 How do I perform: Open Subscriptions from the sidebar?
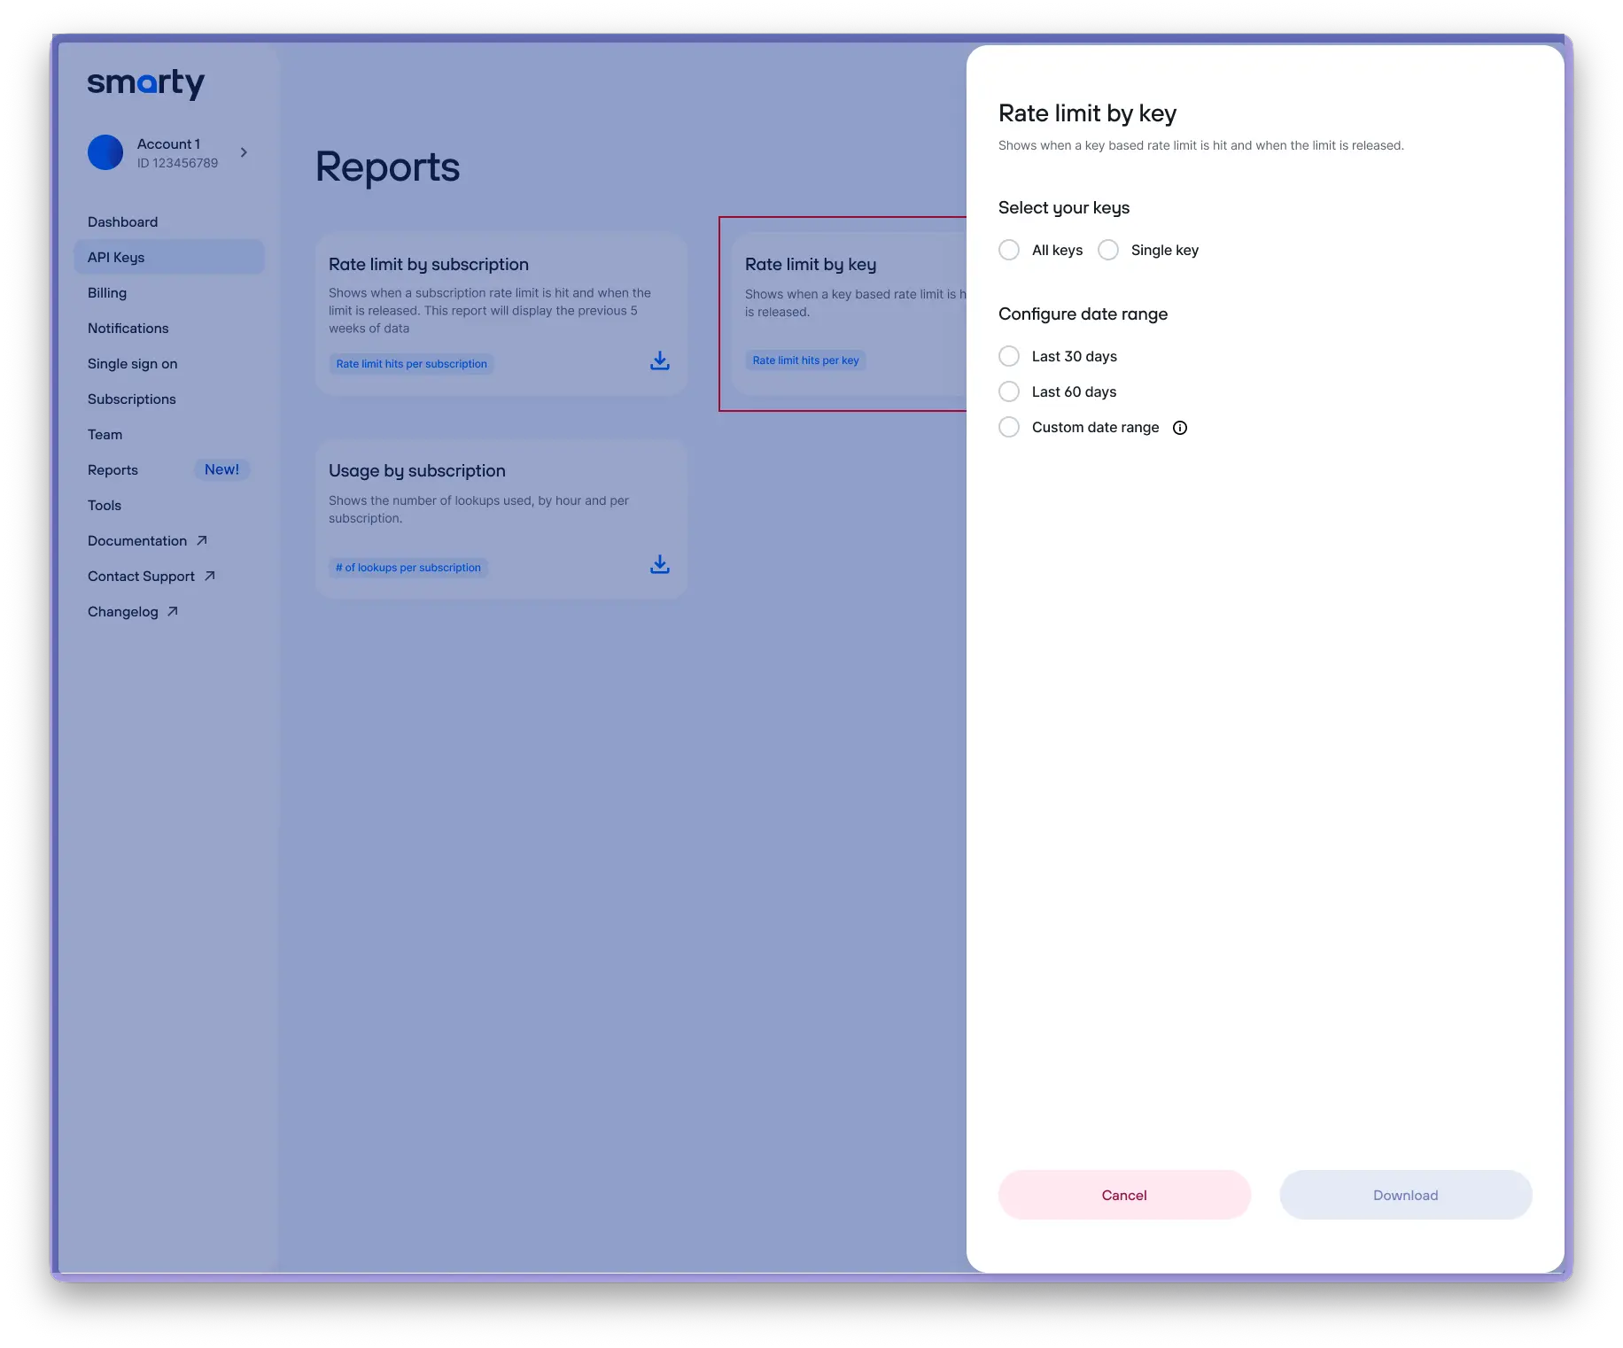click(x=132, y=399)
